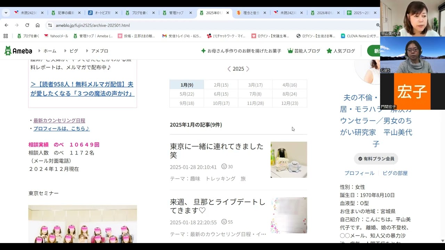The height and width of the screenshot is (250, 445).
Task: Select 12月(23) in the month archive
Action: [x=290, y=103]
